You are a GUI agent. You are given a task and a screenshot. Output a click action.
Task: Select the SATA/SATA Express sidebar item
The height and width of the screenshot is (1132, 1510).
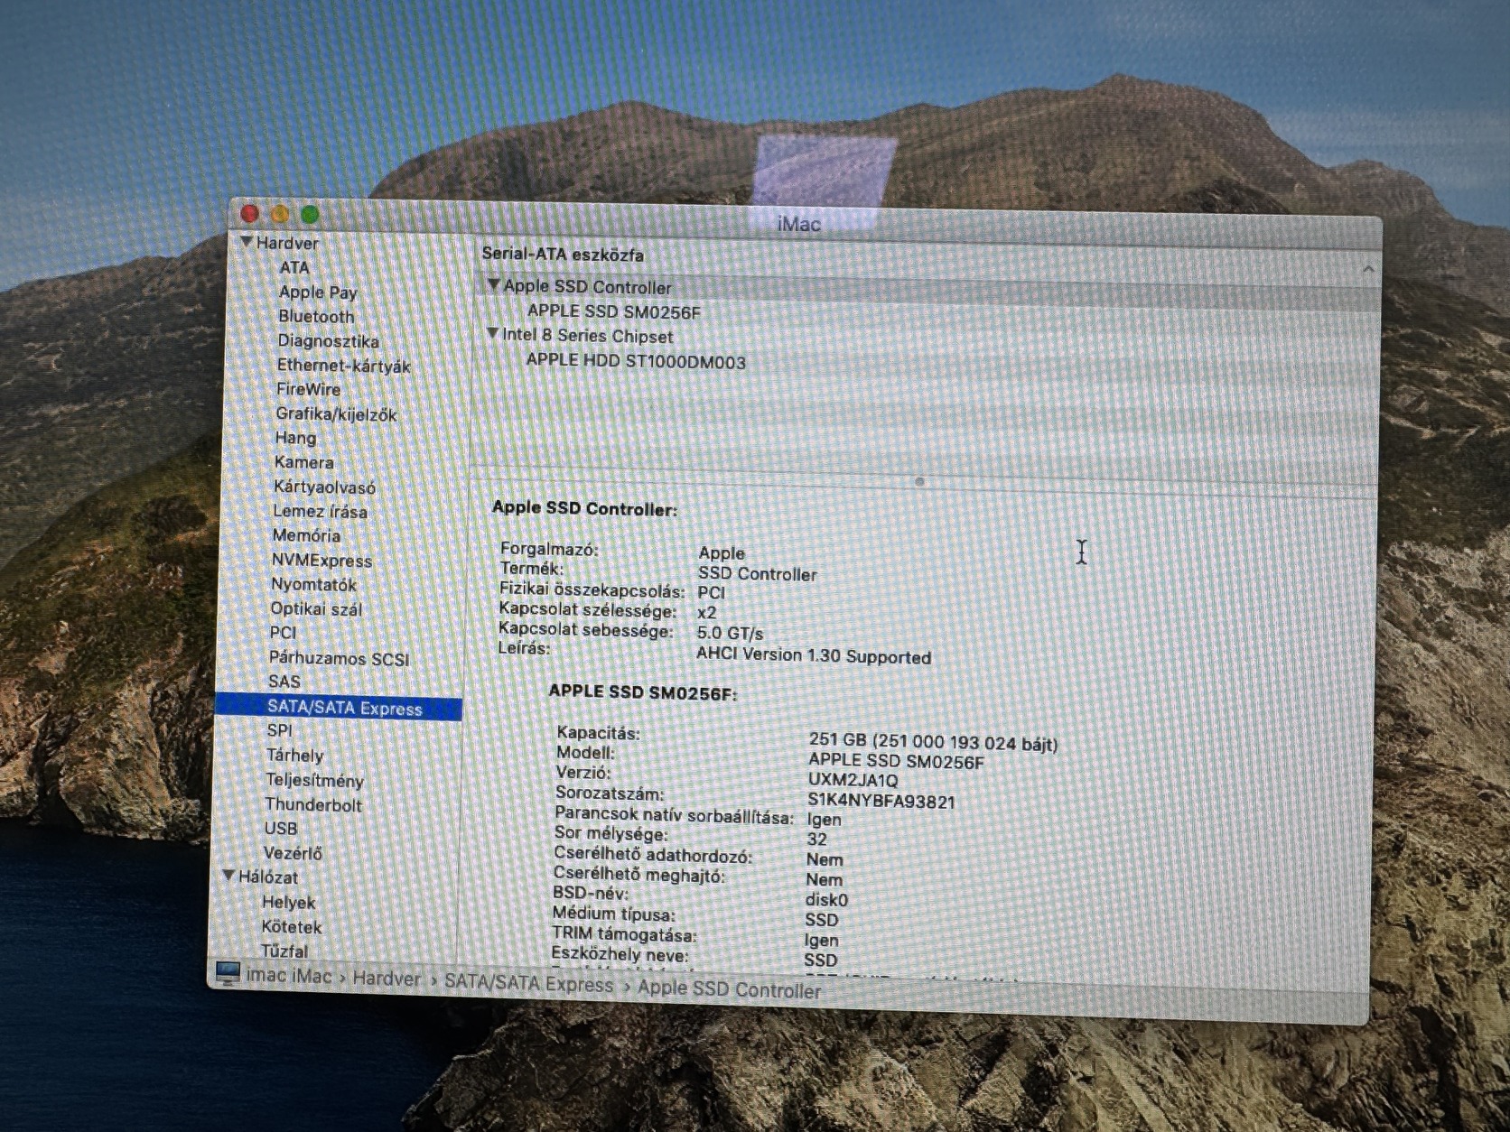coord(339,709)
